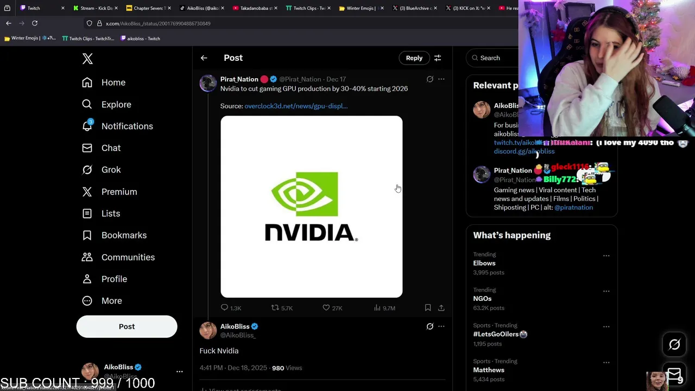Open the @piratnation alt account link
695x391 pixels.
573,207
